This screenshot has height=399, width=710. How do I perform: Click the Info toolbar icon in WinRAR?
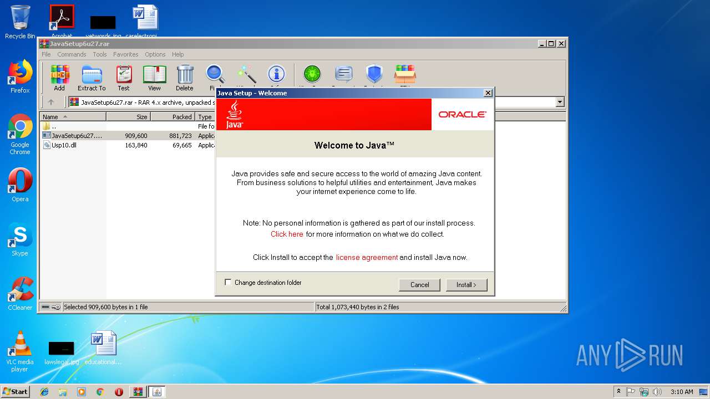(x=276, y=75)
